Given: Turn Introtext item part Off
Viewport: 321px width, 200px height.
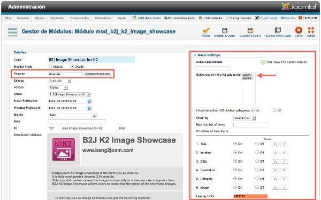Looking at the screenshot, I should pos(257,152).
